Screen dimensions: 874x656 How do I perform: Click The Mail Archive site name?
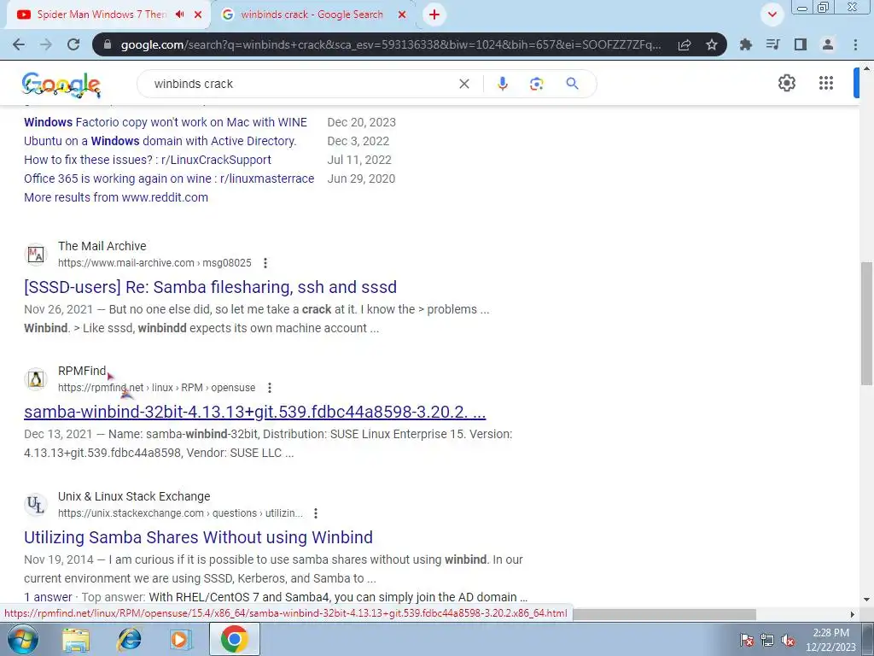click(x=102, y=246)
